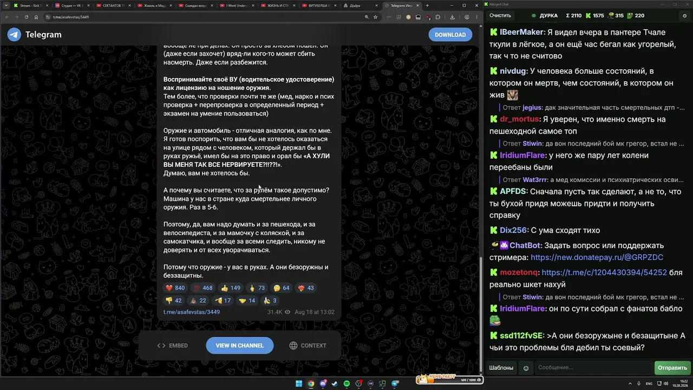Click the post timestamp Aug 18 at 13:02
693x390 pixels.
(x=315, y=312)
